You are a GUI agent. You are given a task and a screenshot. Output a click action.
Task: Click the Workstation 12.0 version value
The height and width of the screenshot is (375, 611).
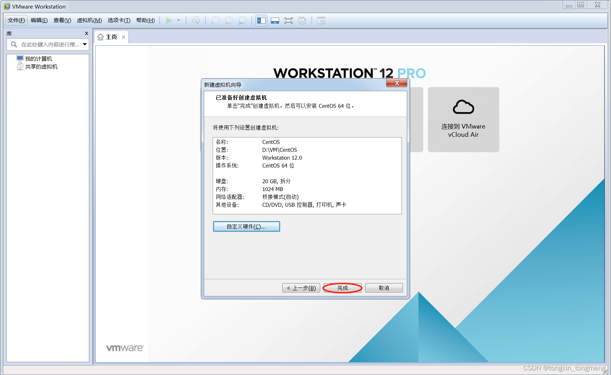[282, 158]
